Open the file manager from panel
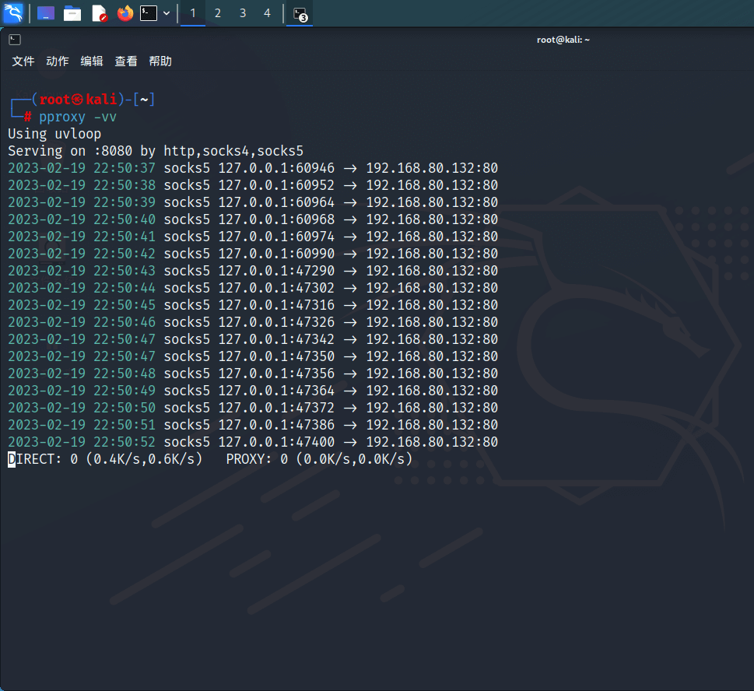The height and width of the screenshot is (691, 754). [72, 13]
